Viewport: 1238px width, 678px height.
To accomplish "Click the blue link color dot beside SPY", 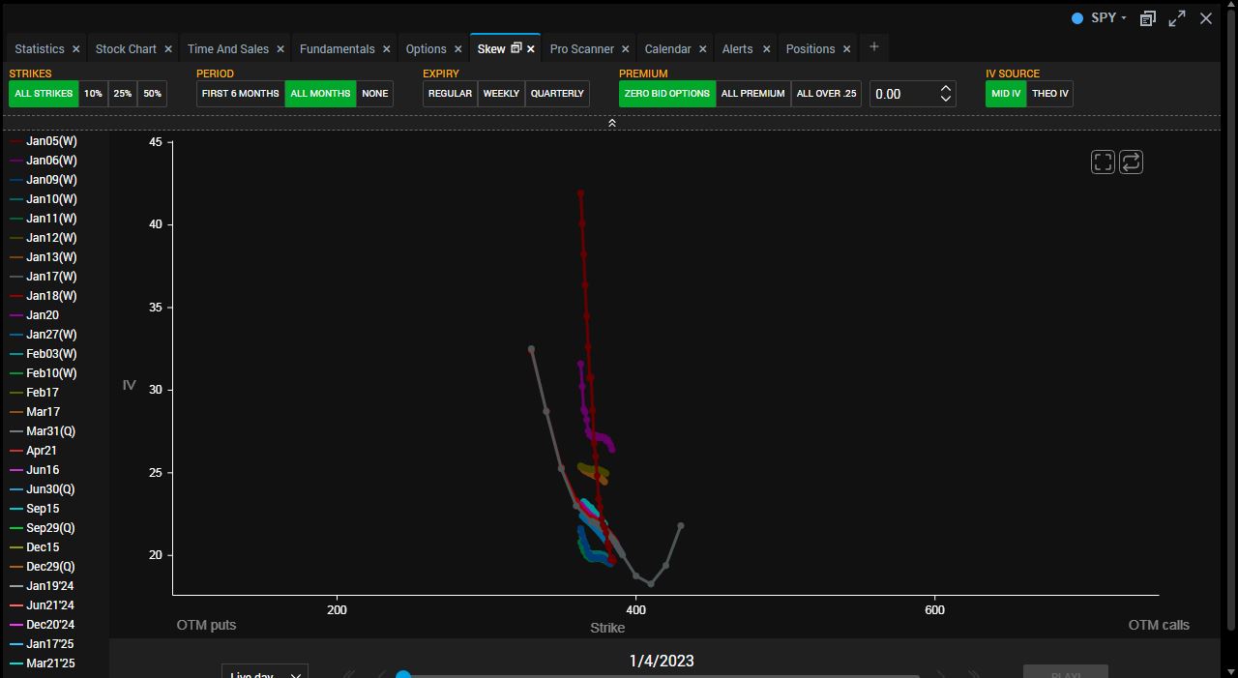I will [1076, 18].
